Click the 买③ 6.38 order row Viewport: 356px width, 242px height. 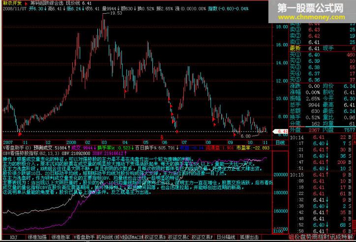point(323,67)
